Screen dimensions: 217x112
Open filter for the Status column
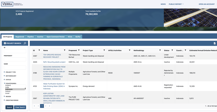(x=172, y=50)
